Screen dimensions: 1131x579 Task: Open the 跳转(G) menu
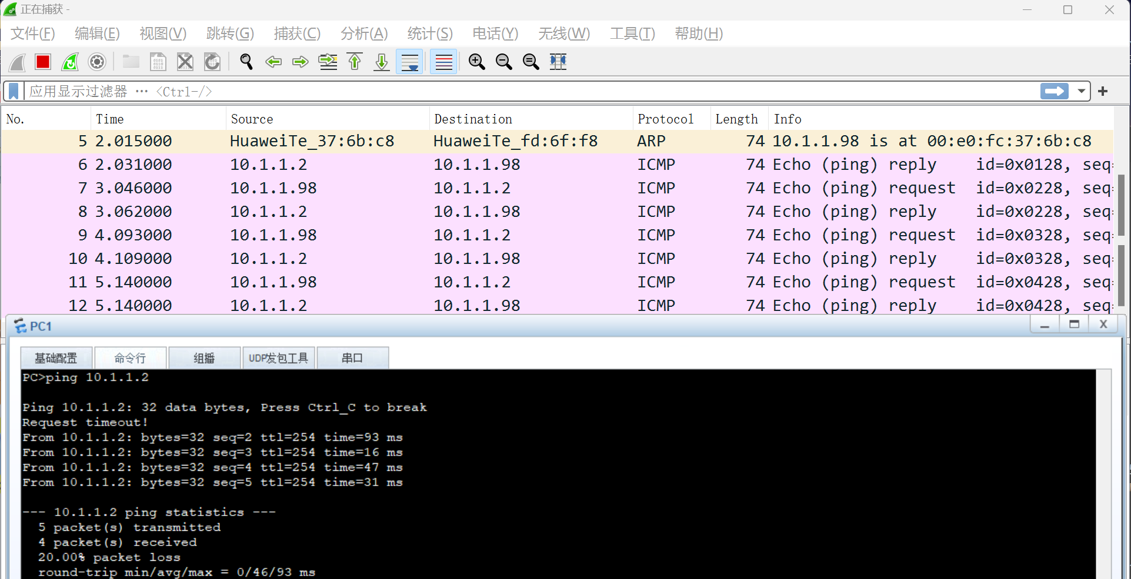pos(230,34)
